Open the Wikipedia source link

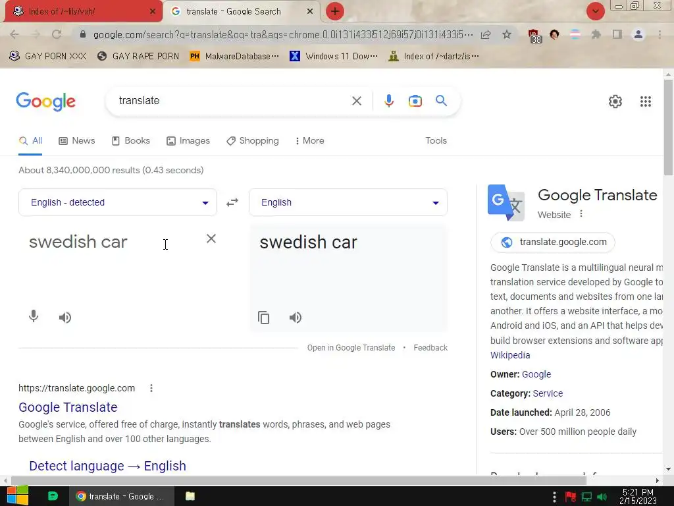[x=510, y=355]
